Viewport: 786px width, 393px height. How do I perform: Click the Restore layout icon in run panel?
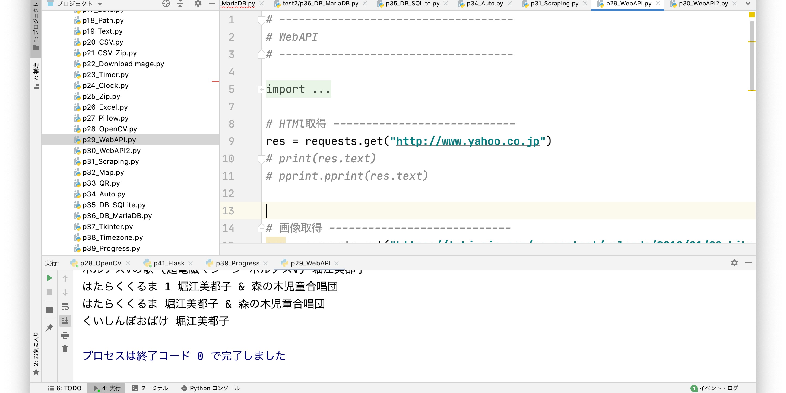(49, 310)
